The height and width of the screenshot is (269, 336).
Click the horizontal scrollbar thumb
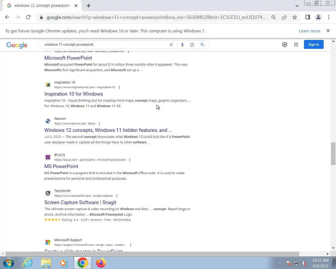point(152,254)
